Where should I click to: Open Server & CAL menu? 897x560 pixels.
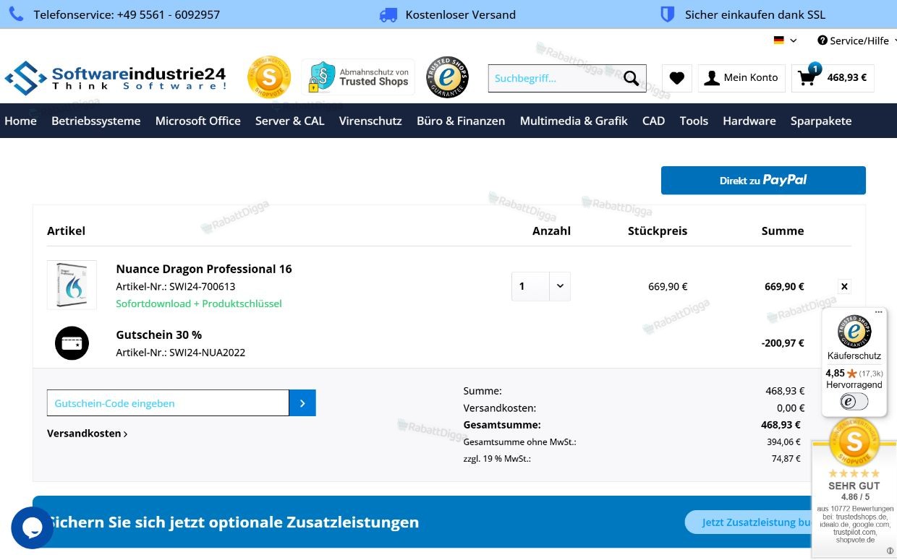[290, 121]
